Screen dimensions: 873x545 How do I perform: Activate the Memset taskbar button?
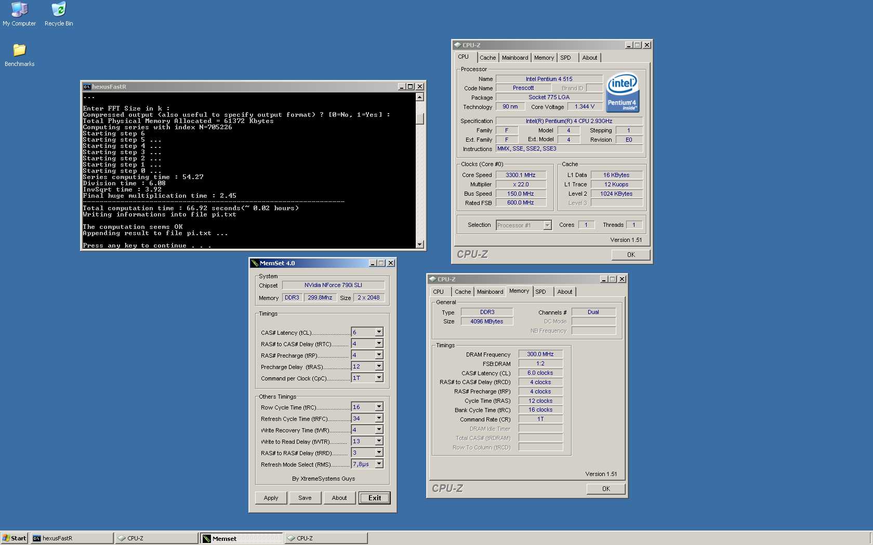point(242,538)
